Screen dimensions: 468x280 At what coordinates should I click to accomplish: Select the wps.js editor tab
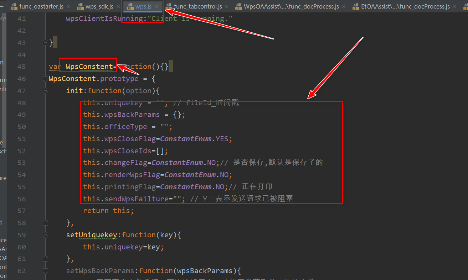(x=144, y=6)
